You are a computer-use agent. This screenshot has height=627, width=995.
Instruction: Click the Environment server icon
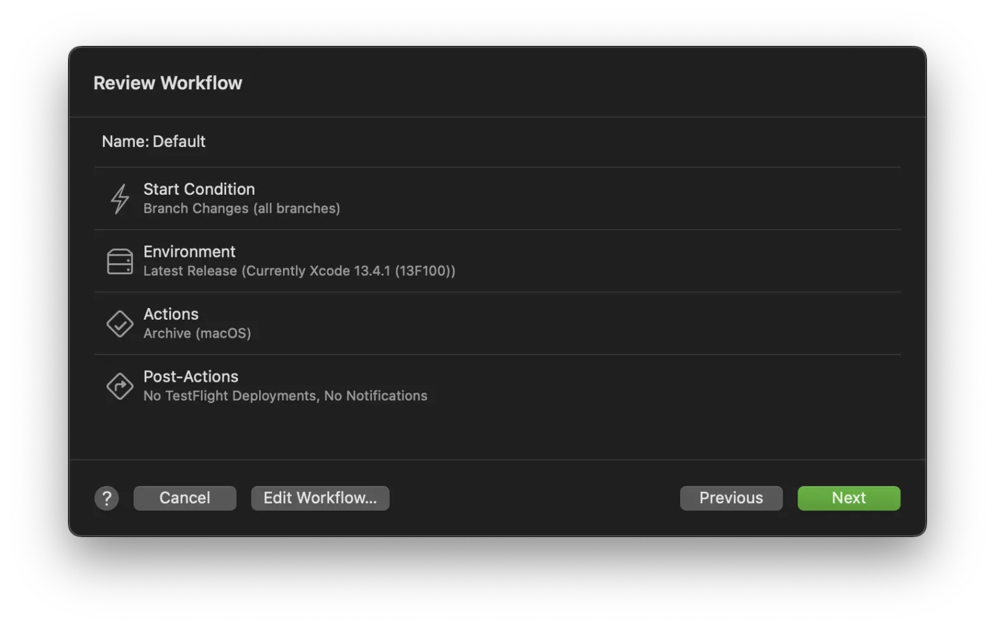[x=120, y=261]
